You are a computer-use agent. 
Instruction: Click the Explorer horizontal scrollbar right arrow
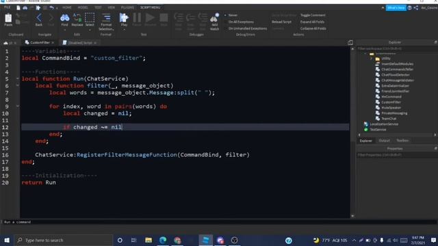click(x=435, y=135)
